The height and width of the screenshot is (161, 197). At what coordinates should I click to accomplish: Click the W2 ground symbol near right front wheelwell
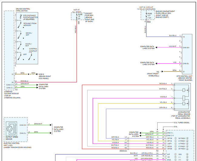(x=162, y=71)
